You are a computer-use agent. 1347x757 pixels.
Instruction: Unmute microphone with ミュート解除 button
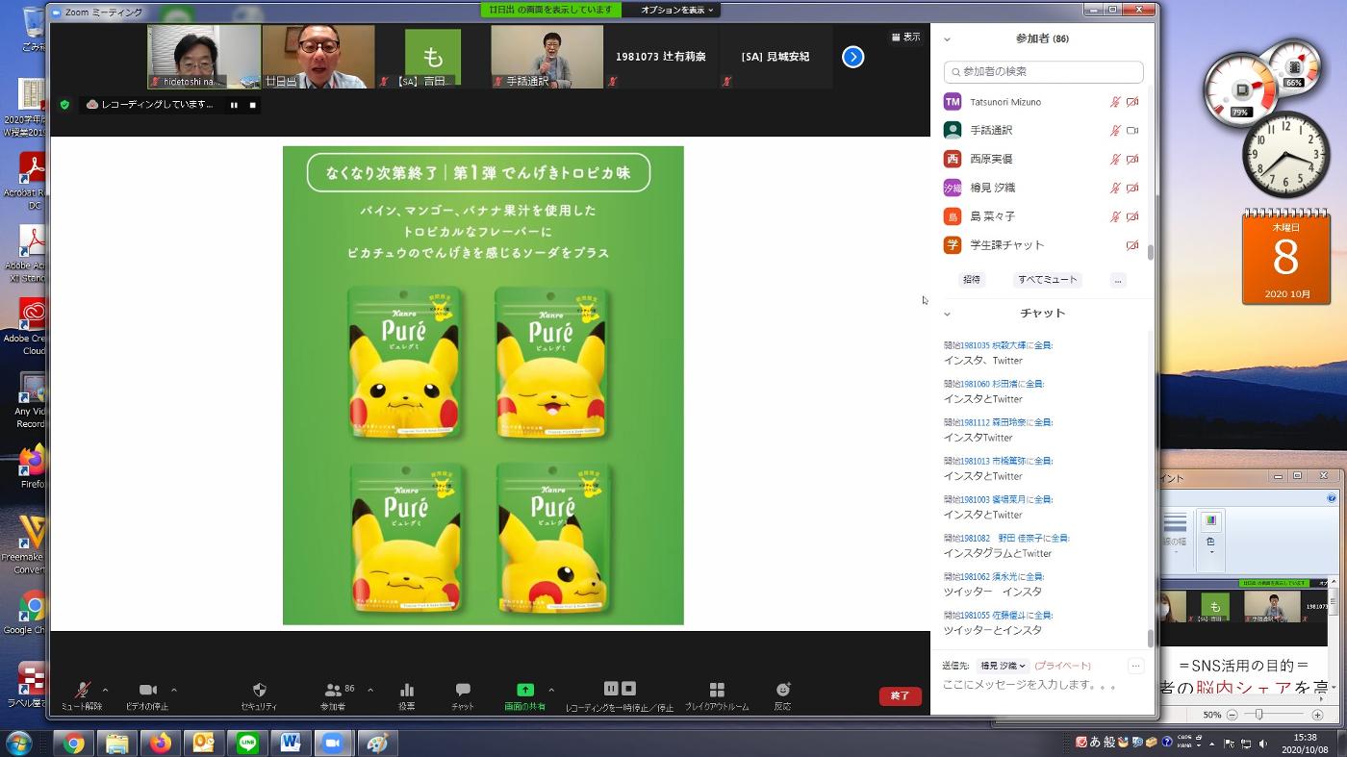(x=82, y=695)
